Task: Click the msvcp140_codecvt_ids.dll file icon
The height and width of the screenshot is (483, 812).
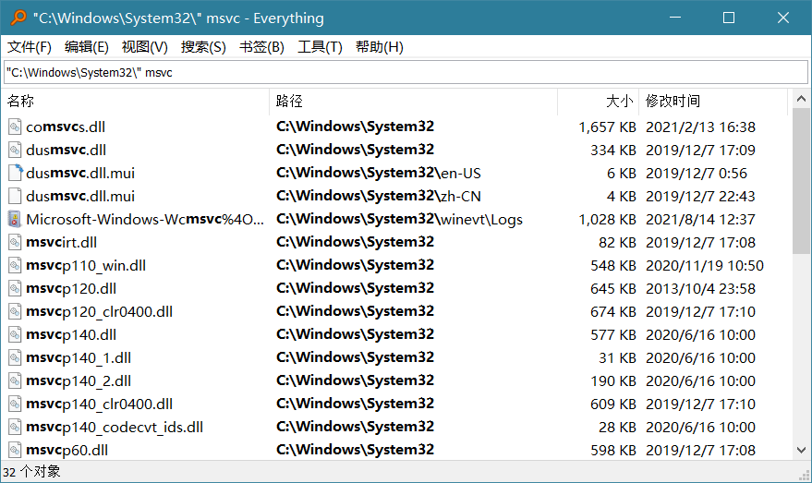Action: point(15,427)
